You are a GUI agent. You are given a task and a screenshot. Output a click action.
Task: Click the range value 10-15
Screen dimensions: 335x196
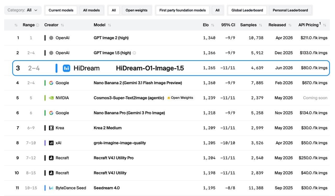click(31, 188)
